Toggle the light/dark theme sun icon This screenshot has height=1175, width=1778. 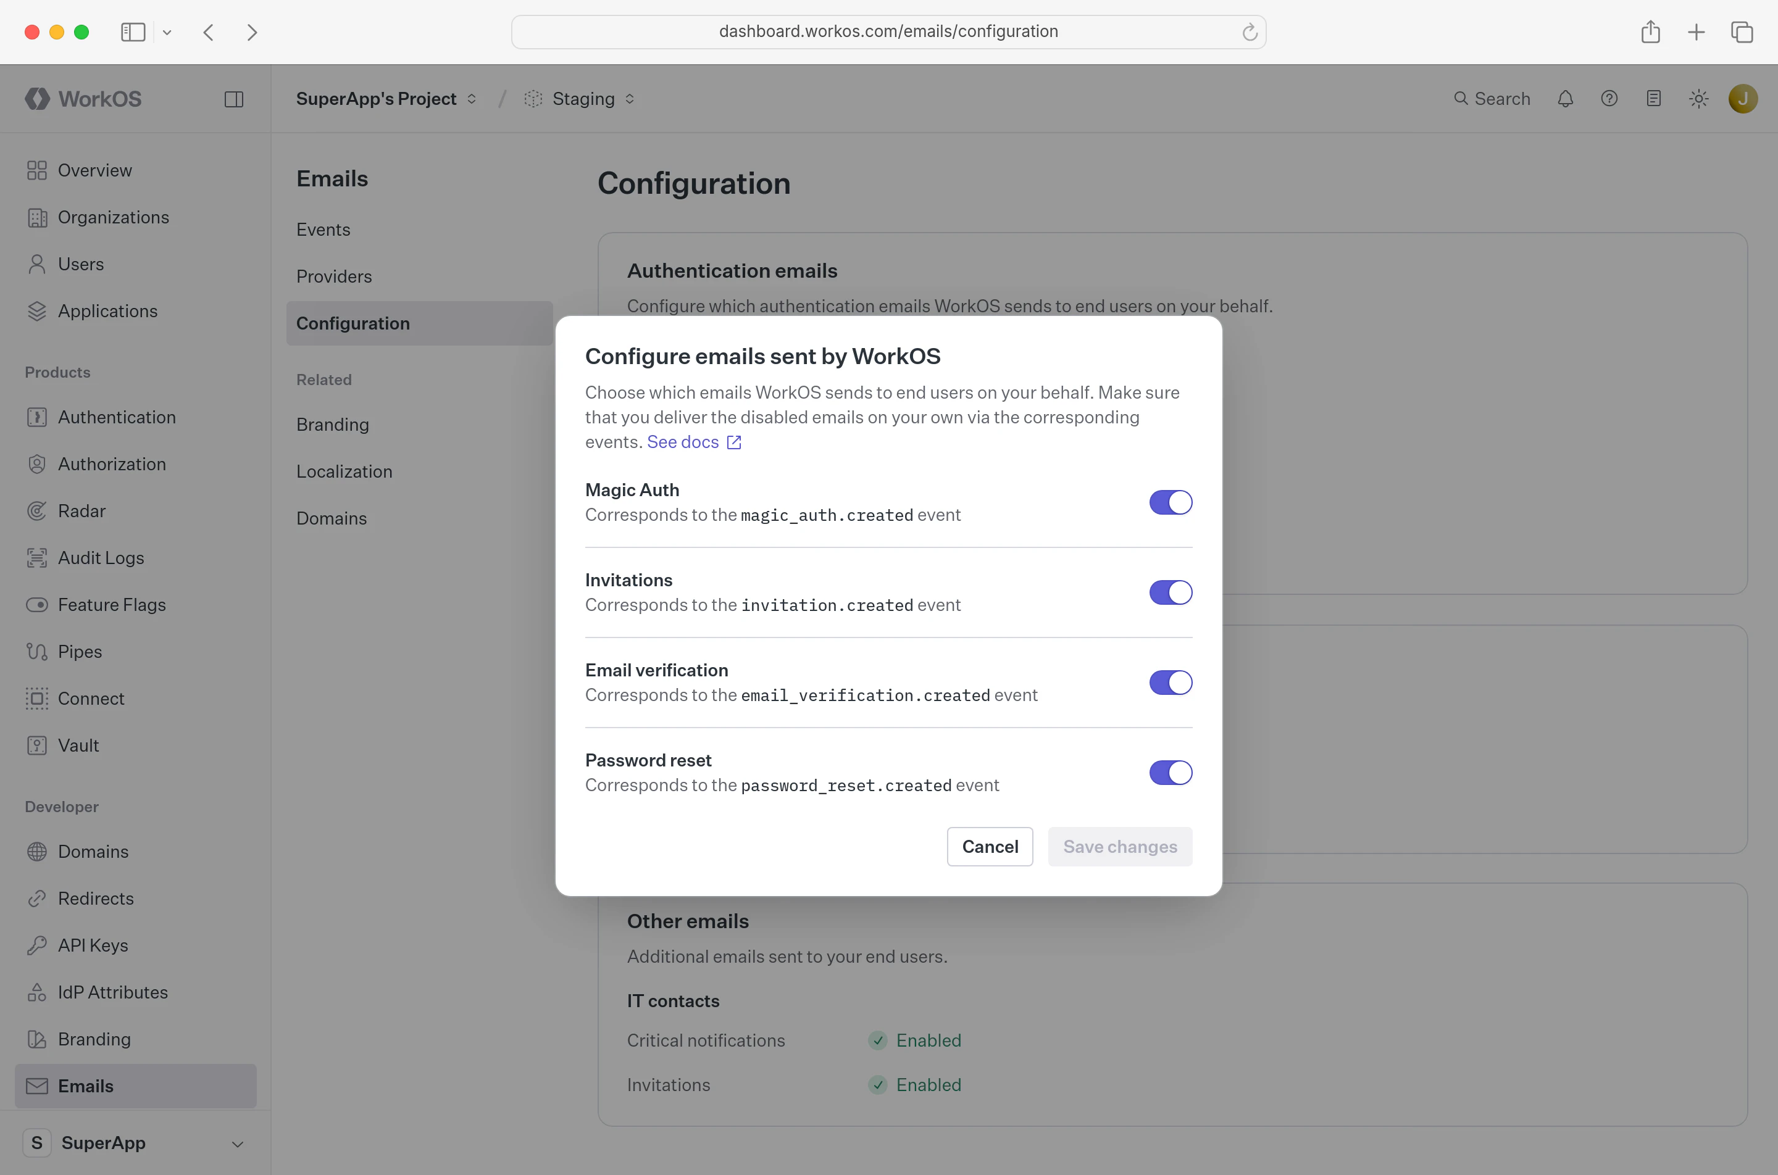point(1698,99)
